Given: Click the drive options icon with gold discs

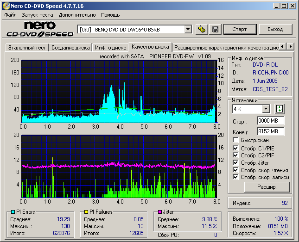Looking at the screenshot, I should tap(202, 29).
